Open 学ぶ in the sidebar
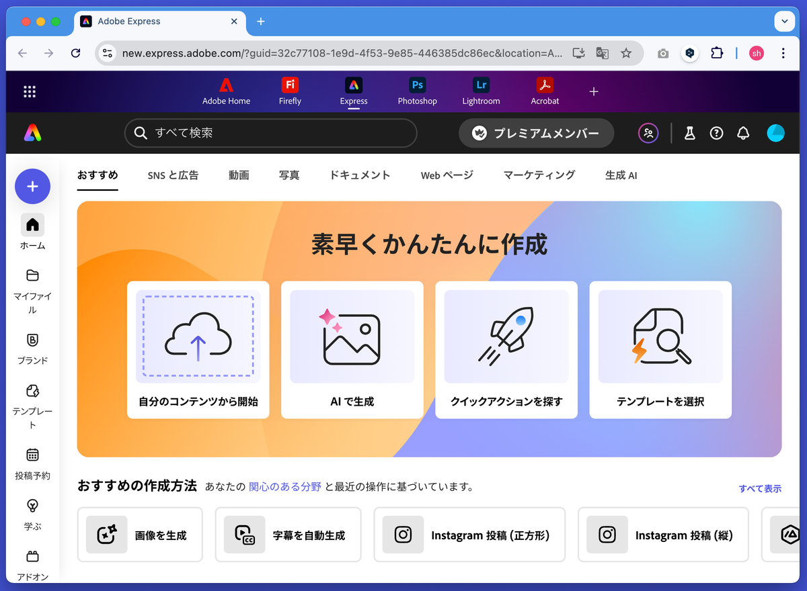The width and height of the screenshot is (807, 591). (x=32, y=514)
